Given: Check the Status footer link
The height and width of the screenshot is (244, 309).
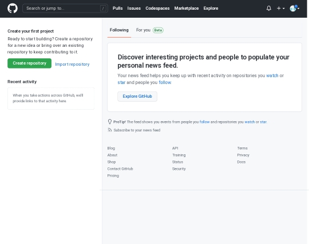Looking at the screenshot, I should click(x=177, y=162).
